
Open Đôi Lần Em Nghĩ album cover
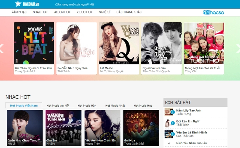(x=76, y=43)
